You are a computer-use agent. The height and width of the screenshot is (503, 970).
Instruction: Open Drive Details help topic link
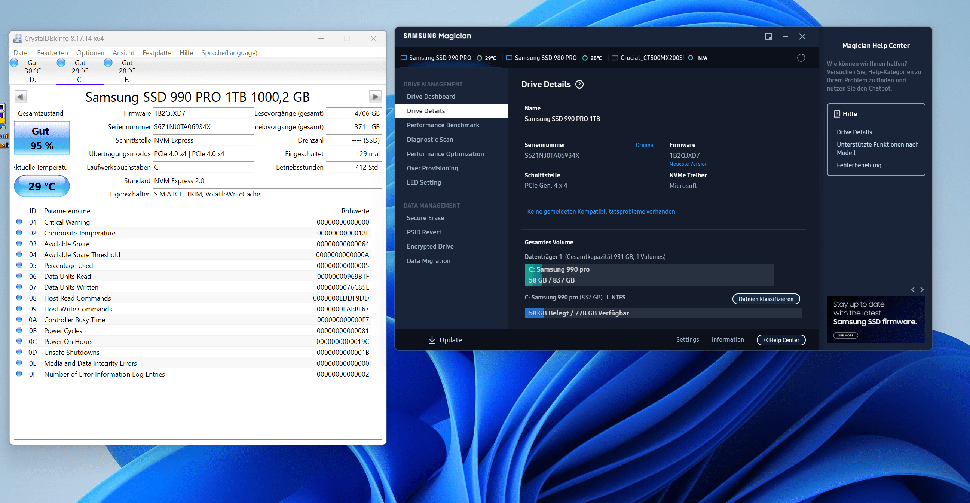(x=854, y=132)
